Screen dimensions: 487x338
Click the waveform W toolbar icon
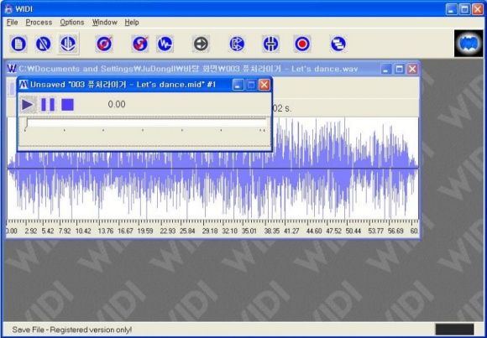click(165, 44)
